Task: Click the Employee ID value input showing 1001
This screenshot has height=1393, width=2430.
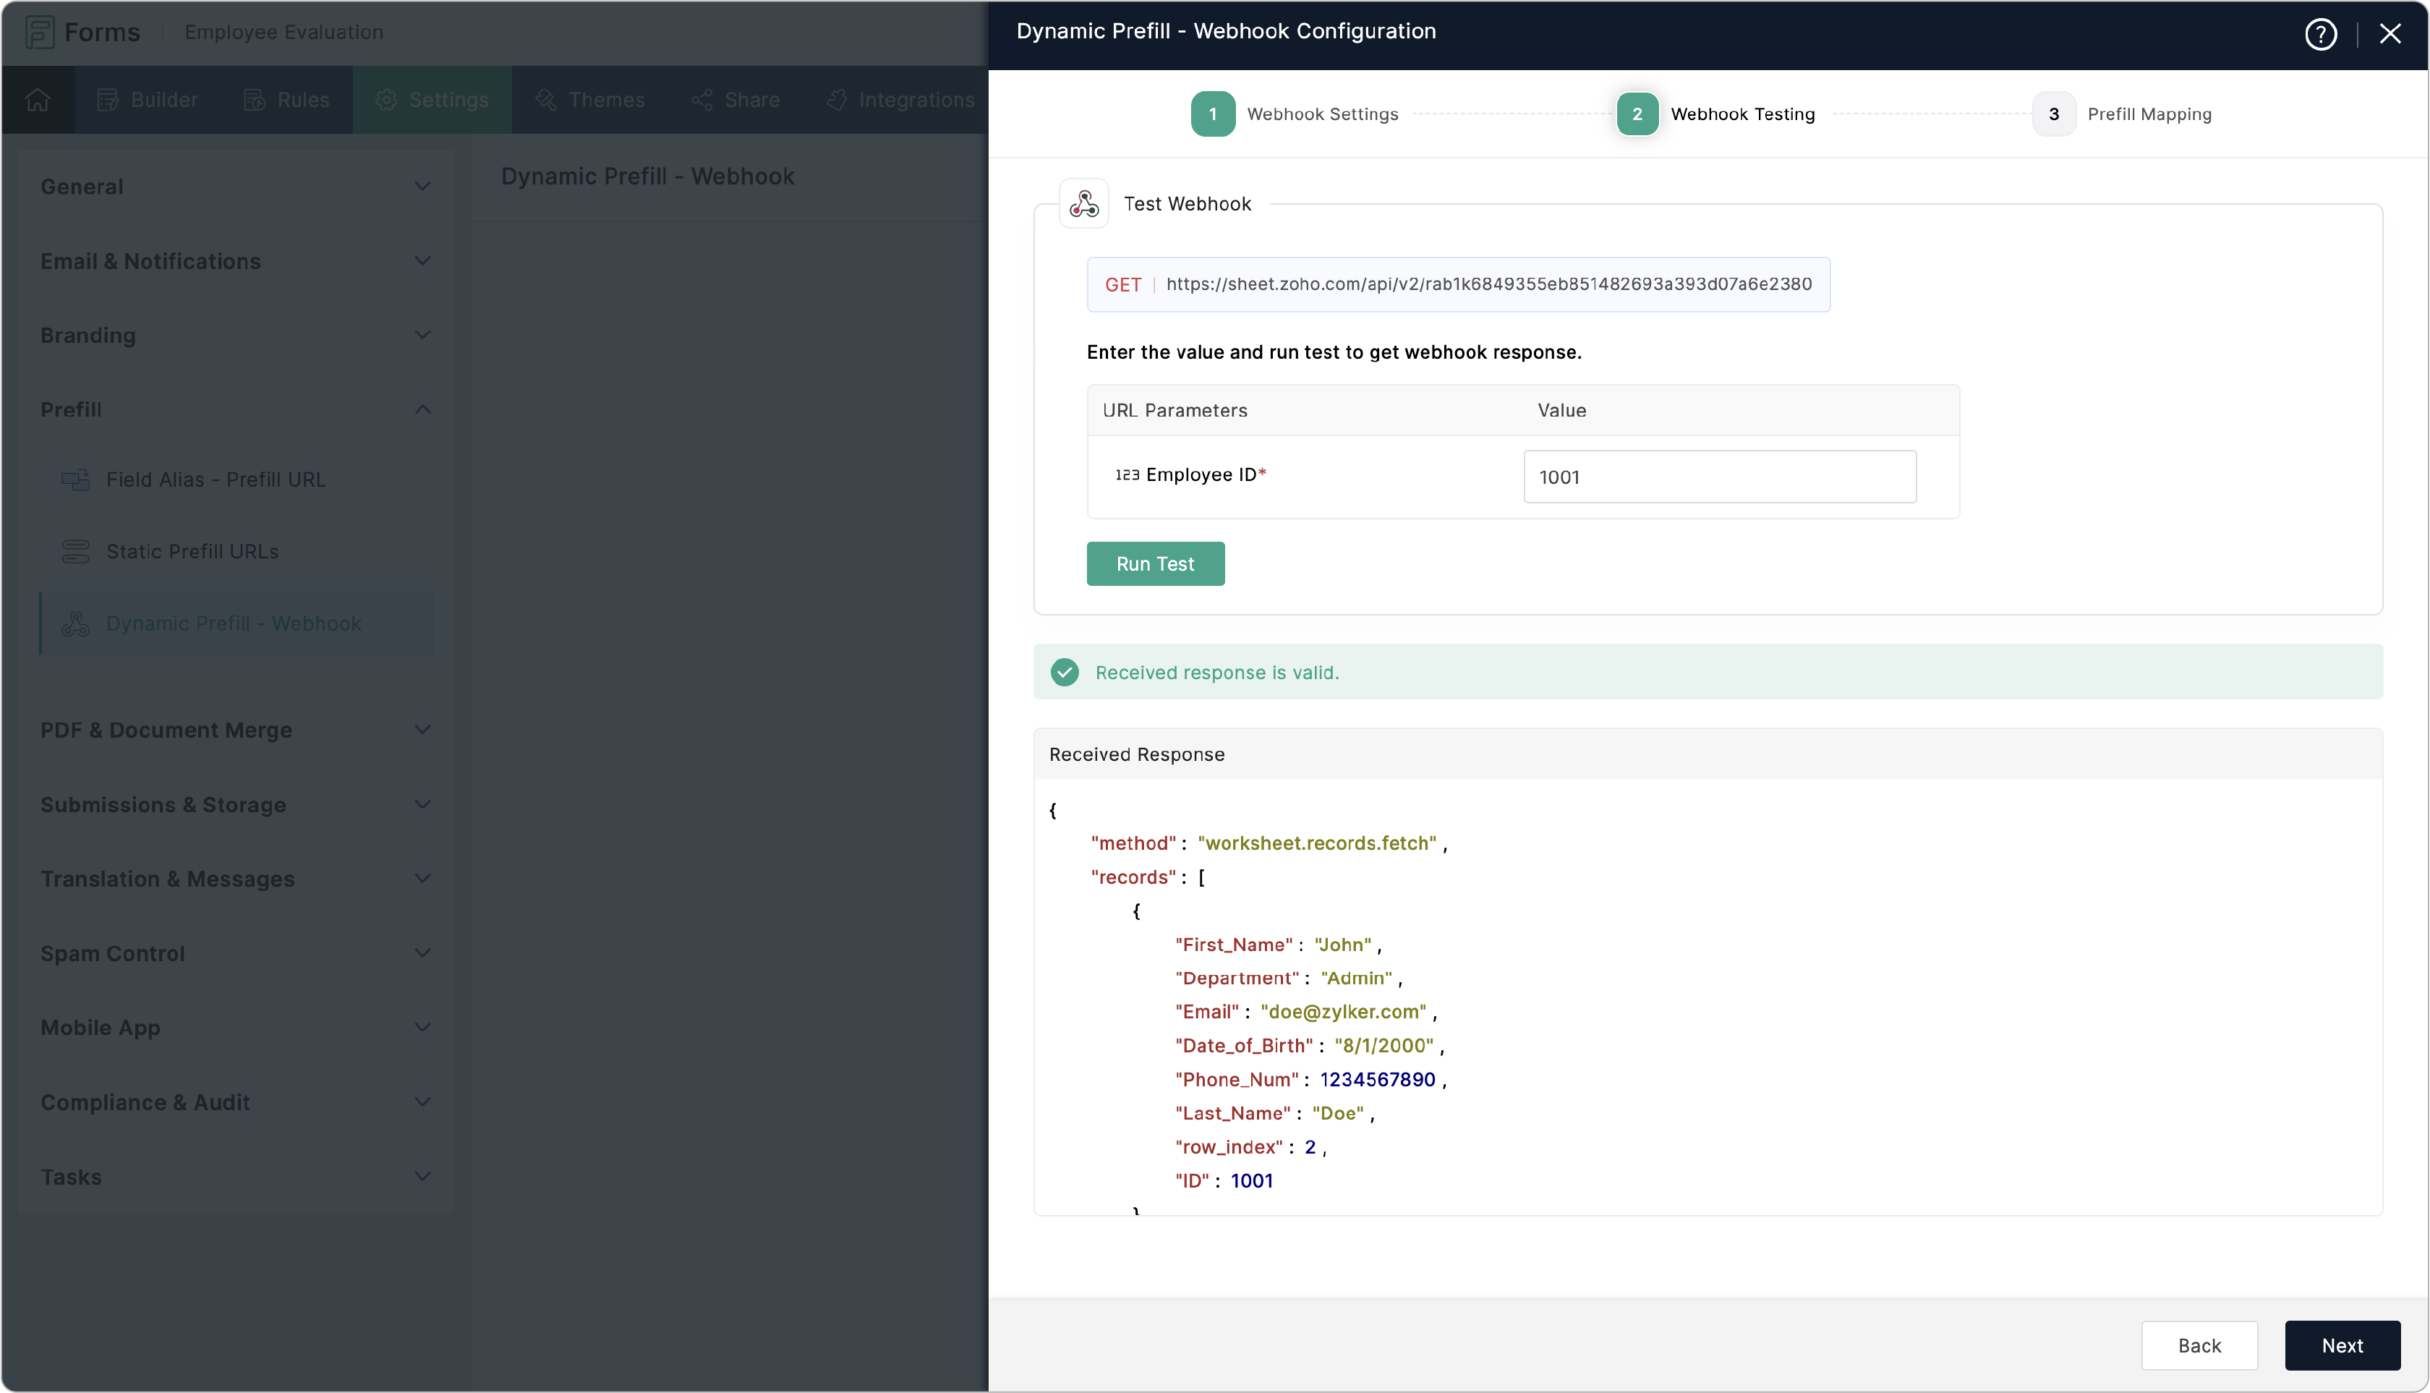Action: point(1719,475)
